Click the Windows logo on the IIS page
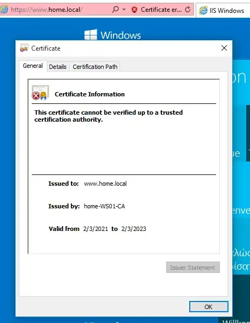The image size is (250, 323). [x=90, y=34]
